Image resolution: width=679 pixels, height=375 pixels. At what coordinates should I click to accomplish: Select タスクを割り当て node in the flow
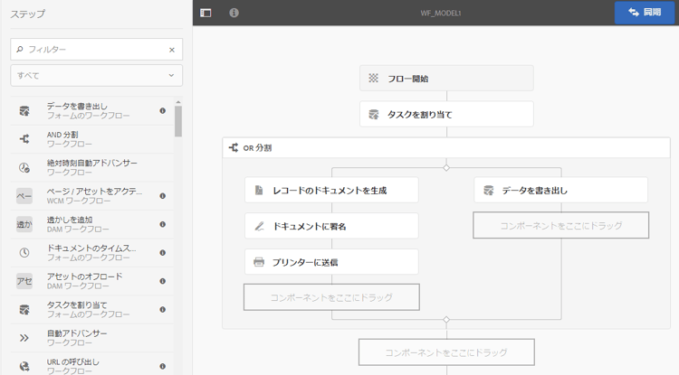point(446,114)
